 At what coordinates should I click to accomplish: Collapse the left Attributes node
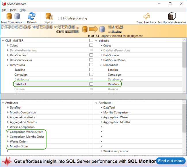pos(3,103)
